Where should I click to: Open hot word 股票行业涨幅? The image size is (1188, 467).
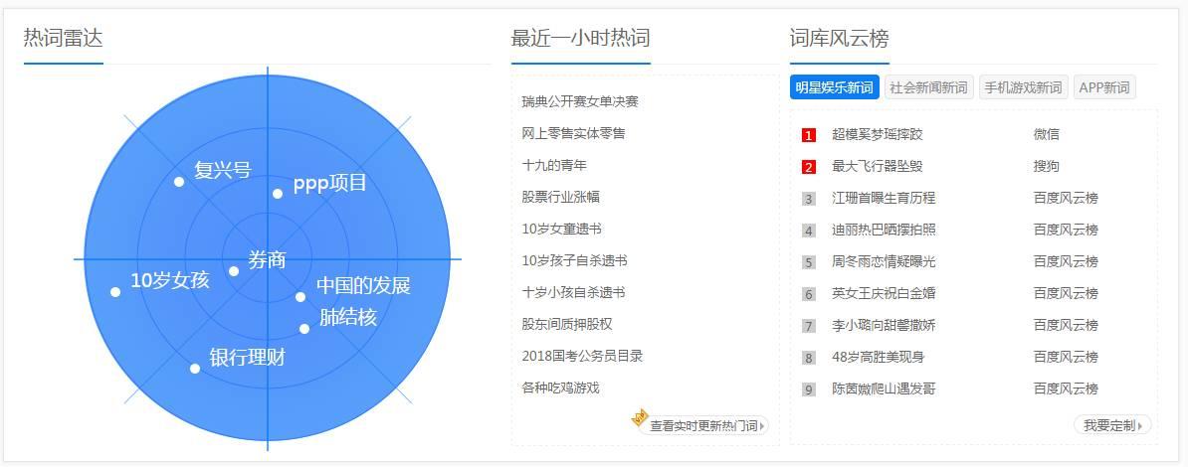[560, 197]
